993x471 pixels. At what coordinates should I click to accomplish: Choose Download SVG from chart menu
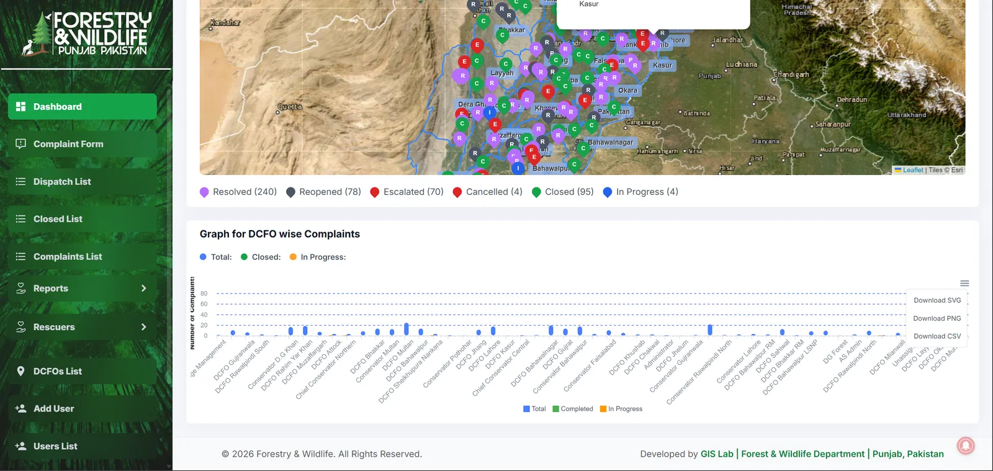937,300
